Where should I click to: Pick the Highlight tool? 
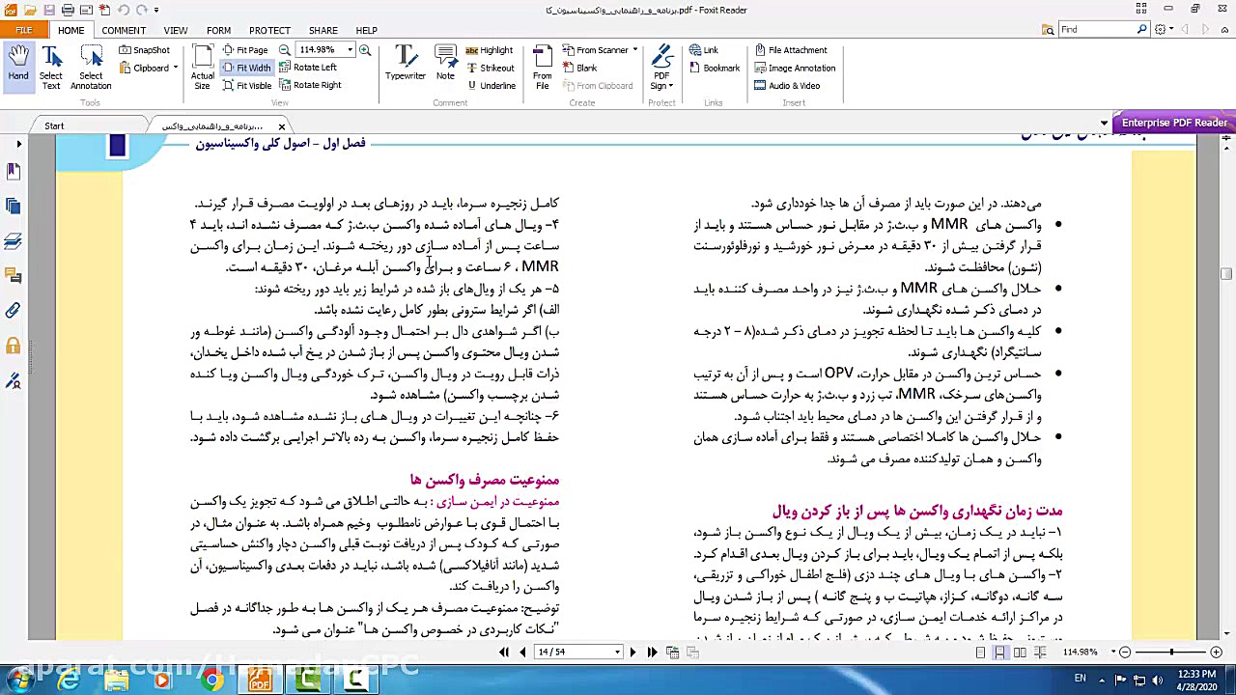pyautogui.click(x=490, y=50)
